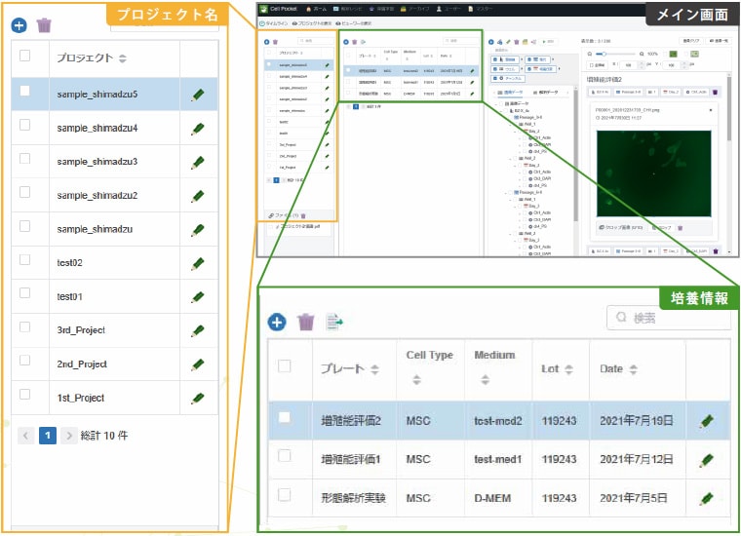
Task: Switch to 画像データ tab in main screen
Action: point(510,92)
